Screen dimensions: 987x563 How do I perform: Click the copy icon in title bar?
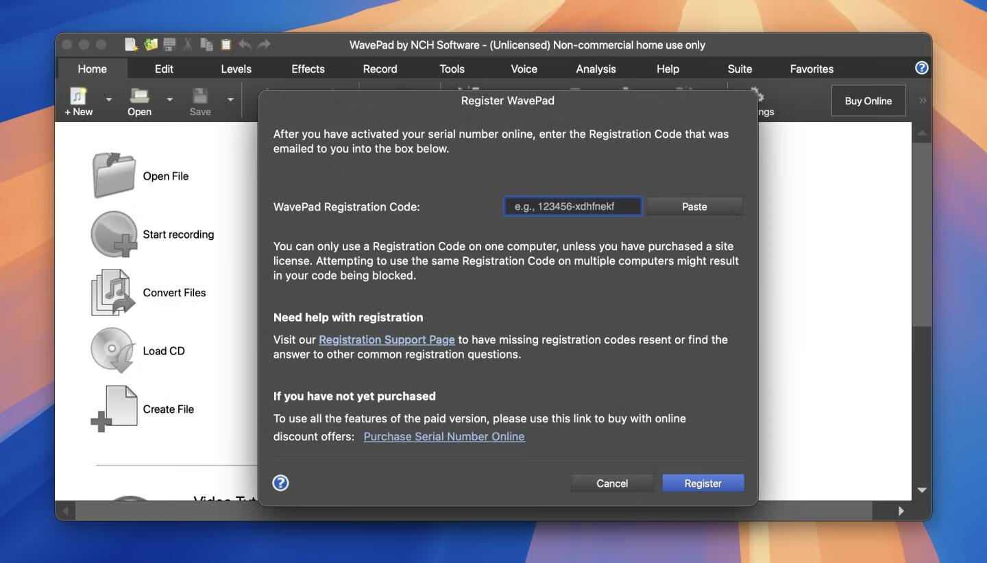pos(206,45)
